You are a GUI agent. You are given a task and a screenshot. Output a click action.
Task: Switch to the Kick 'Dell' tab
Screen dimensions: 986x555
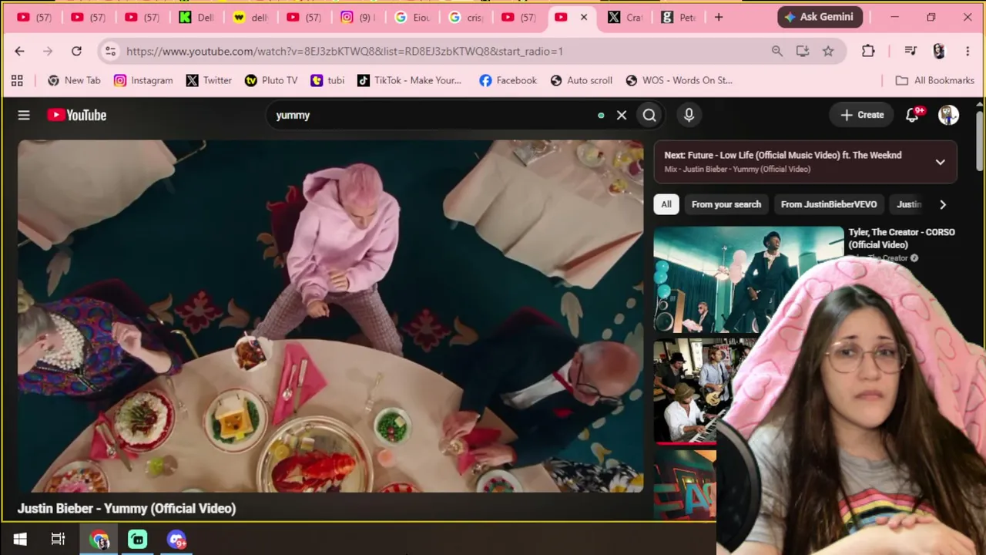click(196, 17)
